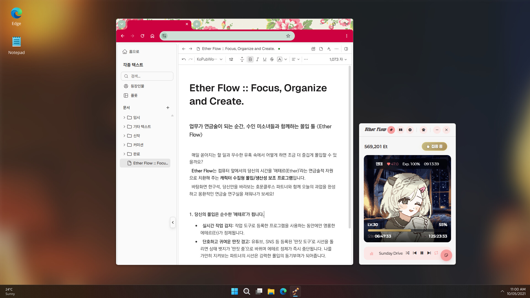Open Ether Flow settings gear

click(410, 130)
